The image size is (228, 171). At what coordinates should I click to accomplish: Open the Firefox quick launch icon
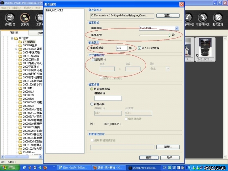(x=45, y=167)
